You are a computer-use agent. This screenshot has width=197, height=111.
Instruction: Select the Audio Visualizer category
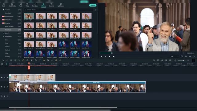pos(11,27)
